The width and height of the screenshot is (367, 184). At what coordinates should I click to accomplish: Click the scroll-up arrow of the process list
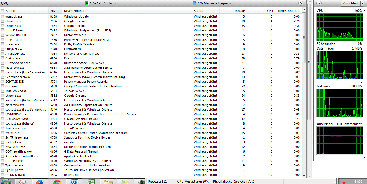[x=304, y=10]
